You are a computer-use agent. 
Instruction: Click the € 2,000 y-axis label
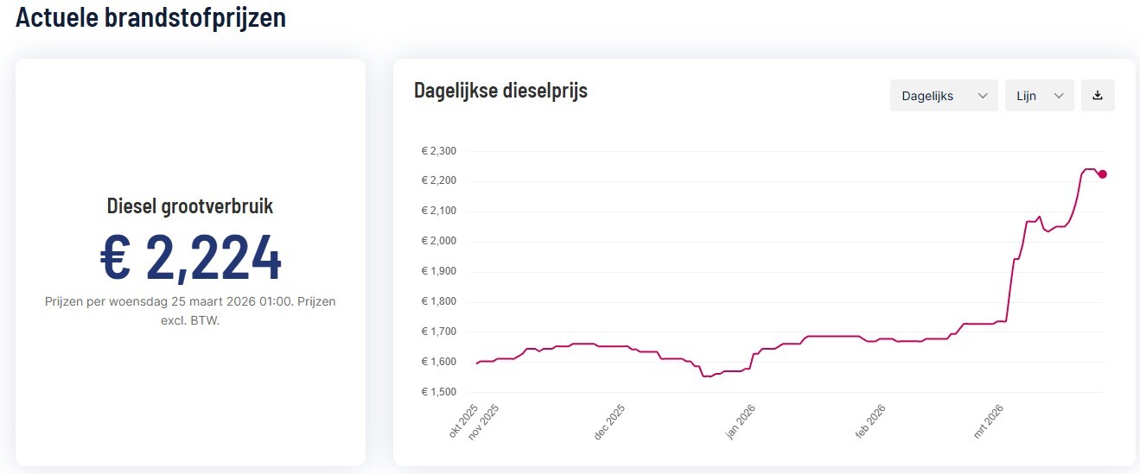[438, 241]
